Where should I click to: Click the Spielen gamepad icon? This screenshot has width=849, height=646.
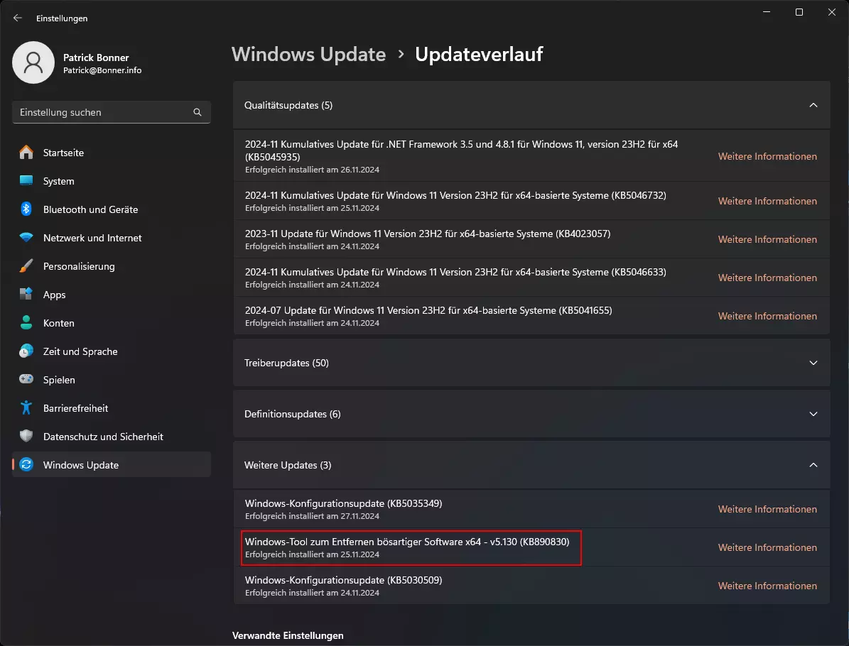pos(26,379)
